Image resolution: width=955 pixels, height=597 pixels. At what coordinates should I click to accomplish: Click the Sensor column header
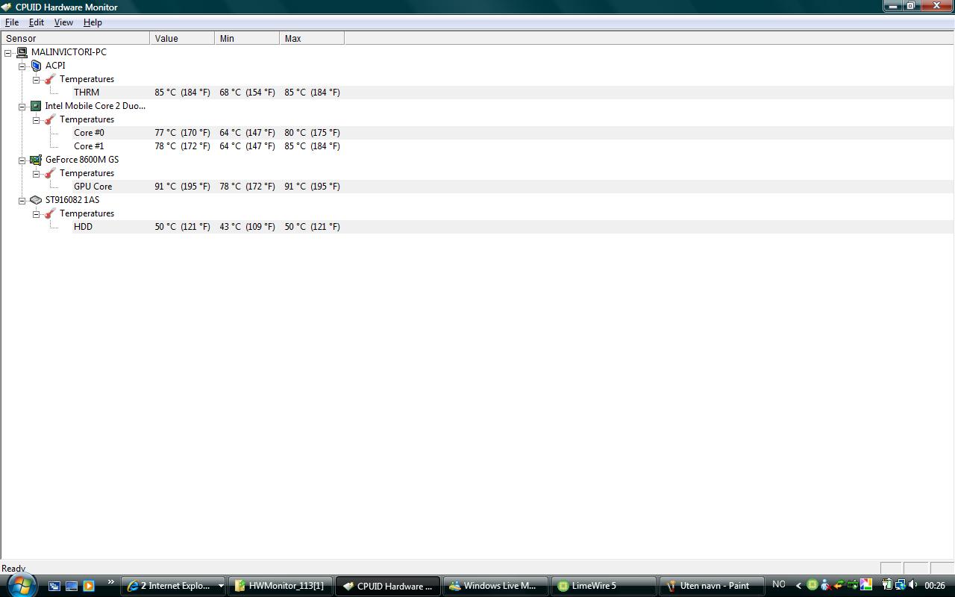point(75,38)
